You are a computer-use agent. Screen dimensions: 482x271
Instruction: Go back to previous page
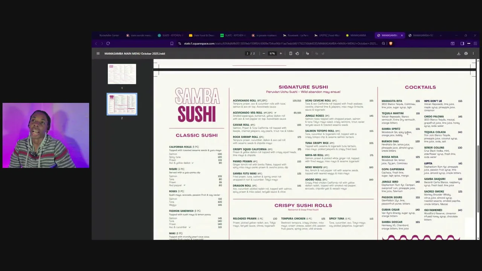[96, 43]
